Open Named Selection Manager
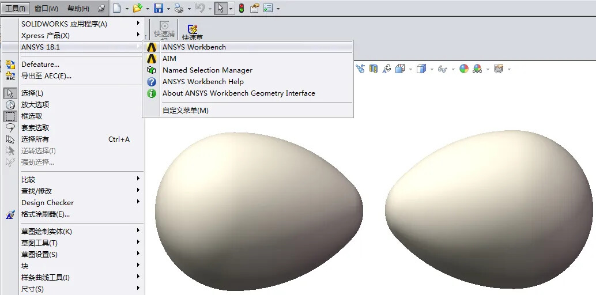Viewport: 596px width, 295px height. pos(207,70)
